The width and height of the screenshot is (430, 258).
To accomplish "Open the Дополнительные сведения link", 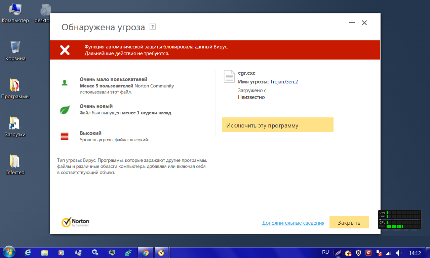I will point(293,223).
